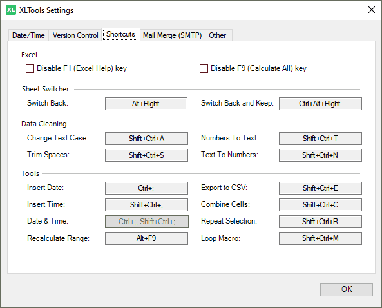
Task: Select the Mail Merge (SMTP) tab
Action: 173,35
